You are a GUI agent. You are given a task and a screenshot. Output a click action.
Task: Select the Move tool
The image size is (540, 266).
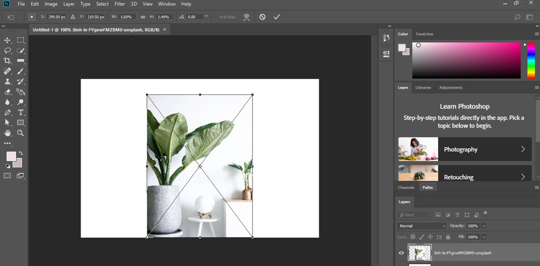7,41
